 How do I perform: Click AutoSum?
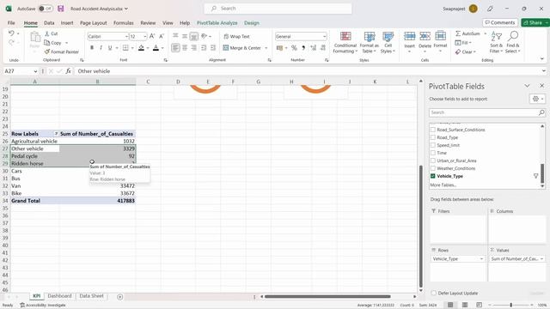[x=467, y=33]
